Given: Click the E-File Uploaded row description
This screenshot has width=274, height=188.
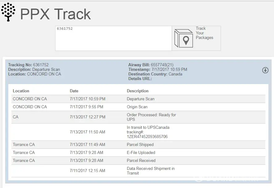Looking at the screenshot, I should click(x=141, y=152).
